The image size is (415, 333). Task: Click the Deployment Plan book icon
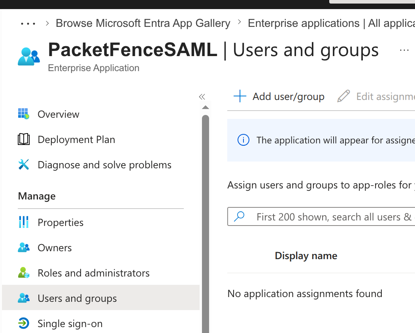coord(24,139)
